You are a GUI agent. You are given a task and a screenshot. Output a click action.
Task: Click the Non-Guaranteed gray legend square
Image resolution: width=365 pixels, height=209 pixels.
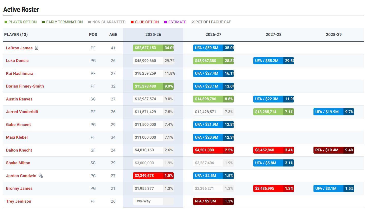point(89,22)
